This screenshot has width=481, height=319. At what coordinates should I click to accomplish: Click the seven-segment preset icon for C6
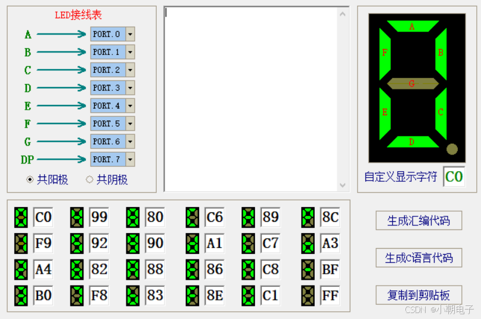192,217
